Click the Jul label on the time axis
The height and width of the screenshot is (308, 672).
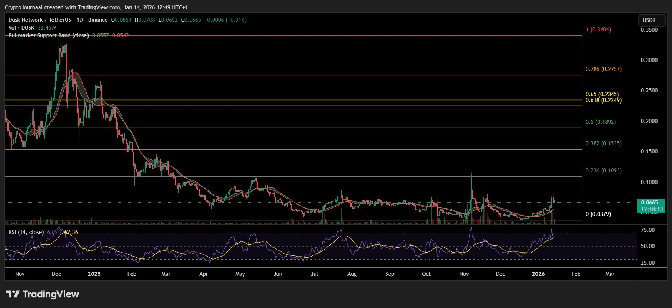[x=314, y=274]
